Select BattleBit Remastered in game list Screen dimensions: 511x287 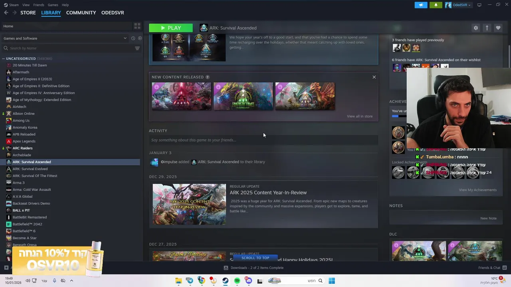pos(30,217)
